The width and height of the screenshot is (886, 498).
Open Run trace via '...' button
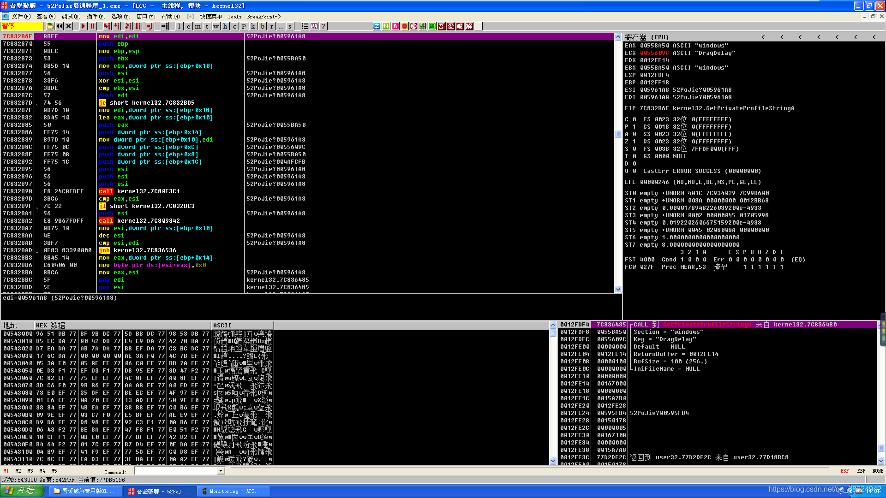(281, 26)
